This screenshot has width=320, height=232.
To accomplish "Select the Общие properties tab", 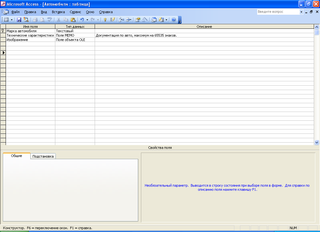I will [17, 156].
